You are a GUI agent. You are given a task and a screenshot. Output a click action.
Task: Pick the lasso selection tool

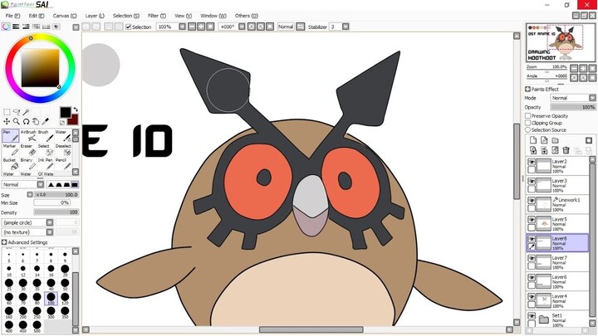coord(17,112)
